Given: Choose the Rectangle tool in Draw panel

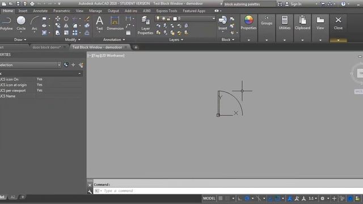Looking at the screenshot, I should (44, 19).
